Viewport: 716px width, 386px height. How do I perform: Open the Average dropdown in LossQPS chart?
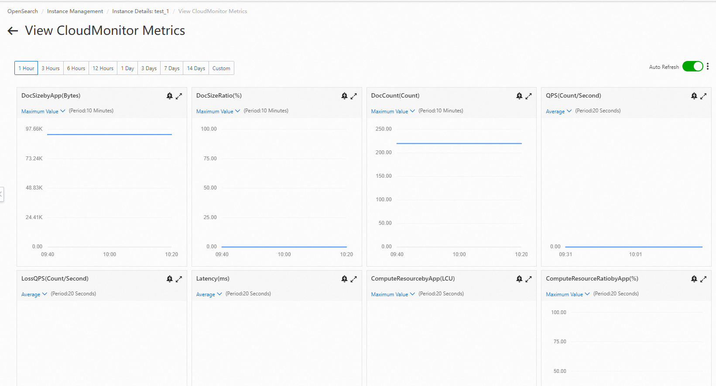pyautogui.click(x=34, y=295)
